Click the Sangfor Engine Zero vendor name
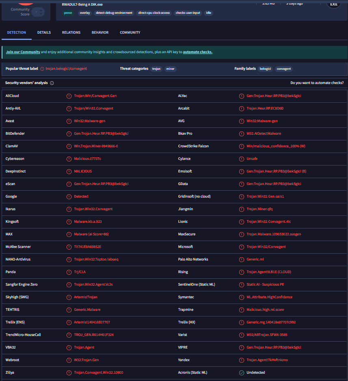Viewport: 348px width, 381px height. 22,284
